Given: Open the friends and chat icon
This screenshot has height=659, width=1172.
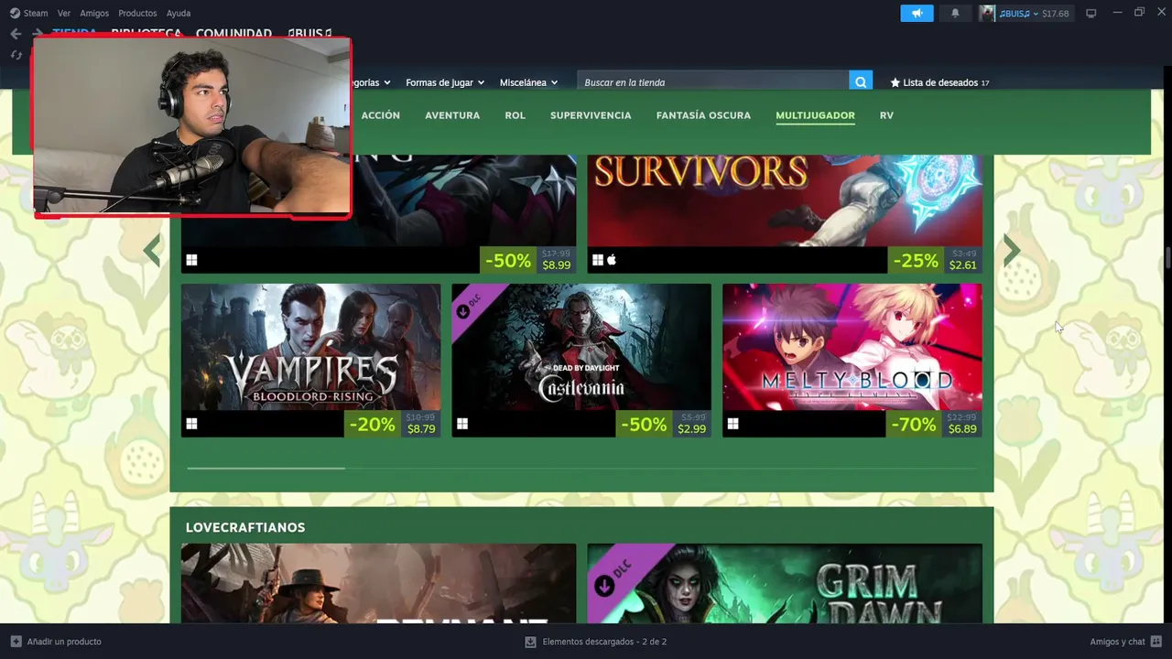Looking at the screenshot, I should click(x=1156, y=642).
